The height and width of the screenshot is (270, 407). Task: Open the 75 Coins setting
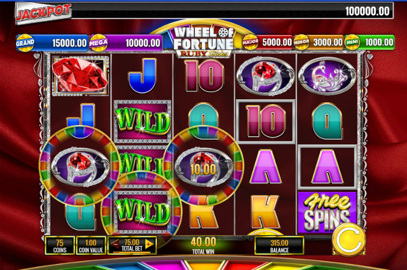click(60, 246)
